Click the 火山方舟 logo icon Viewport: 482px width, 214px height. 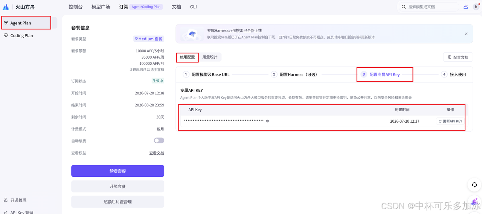pos(6,7)
